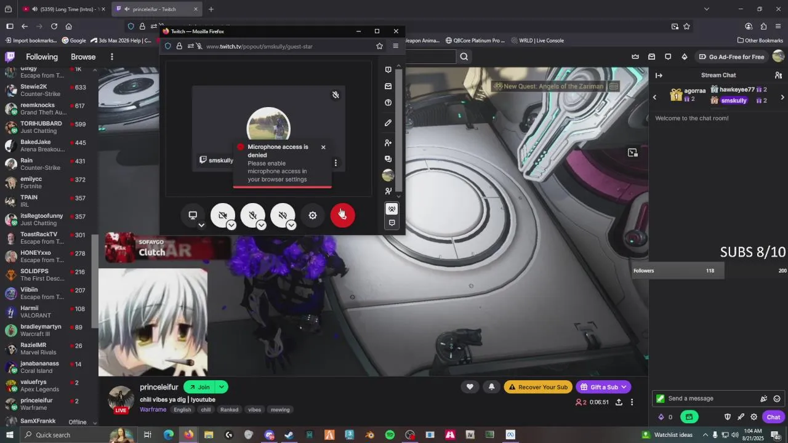
Task: Open chat settings gear
Action: pos(754,417)
